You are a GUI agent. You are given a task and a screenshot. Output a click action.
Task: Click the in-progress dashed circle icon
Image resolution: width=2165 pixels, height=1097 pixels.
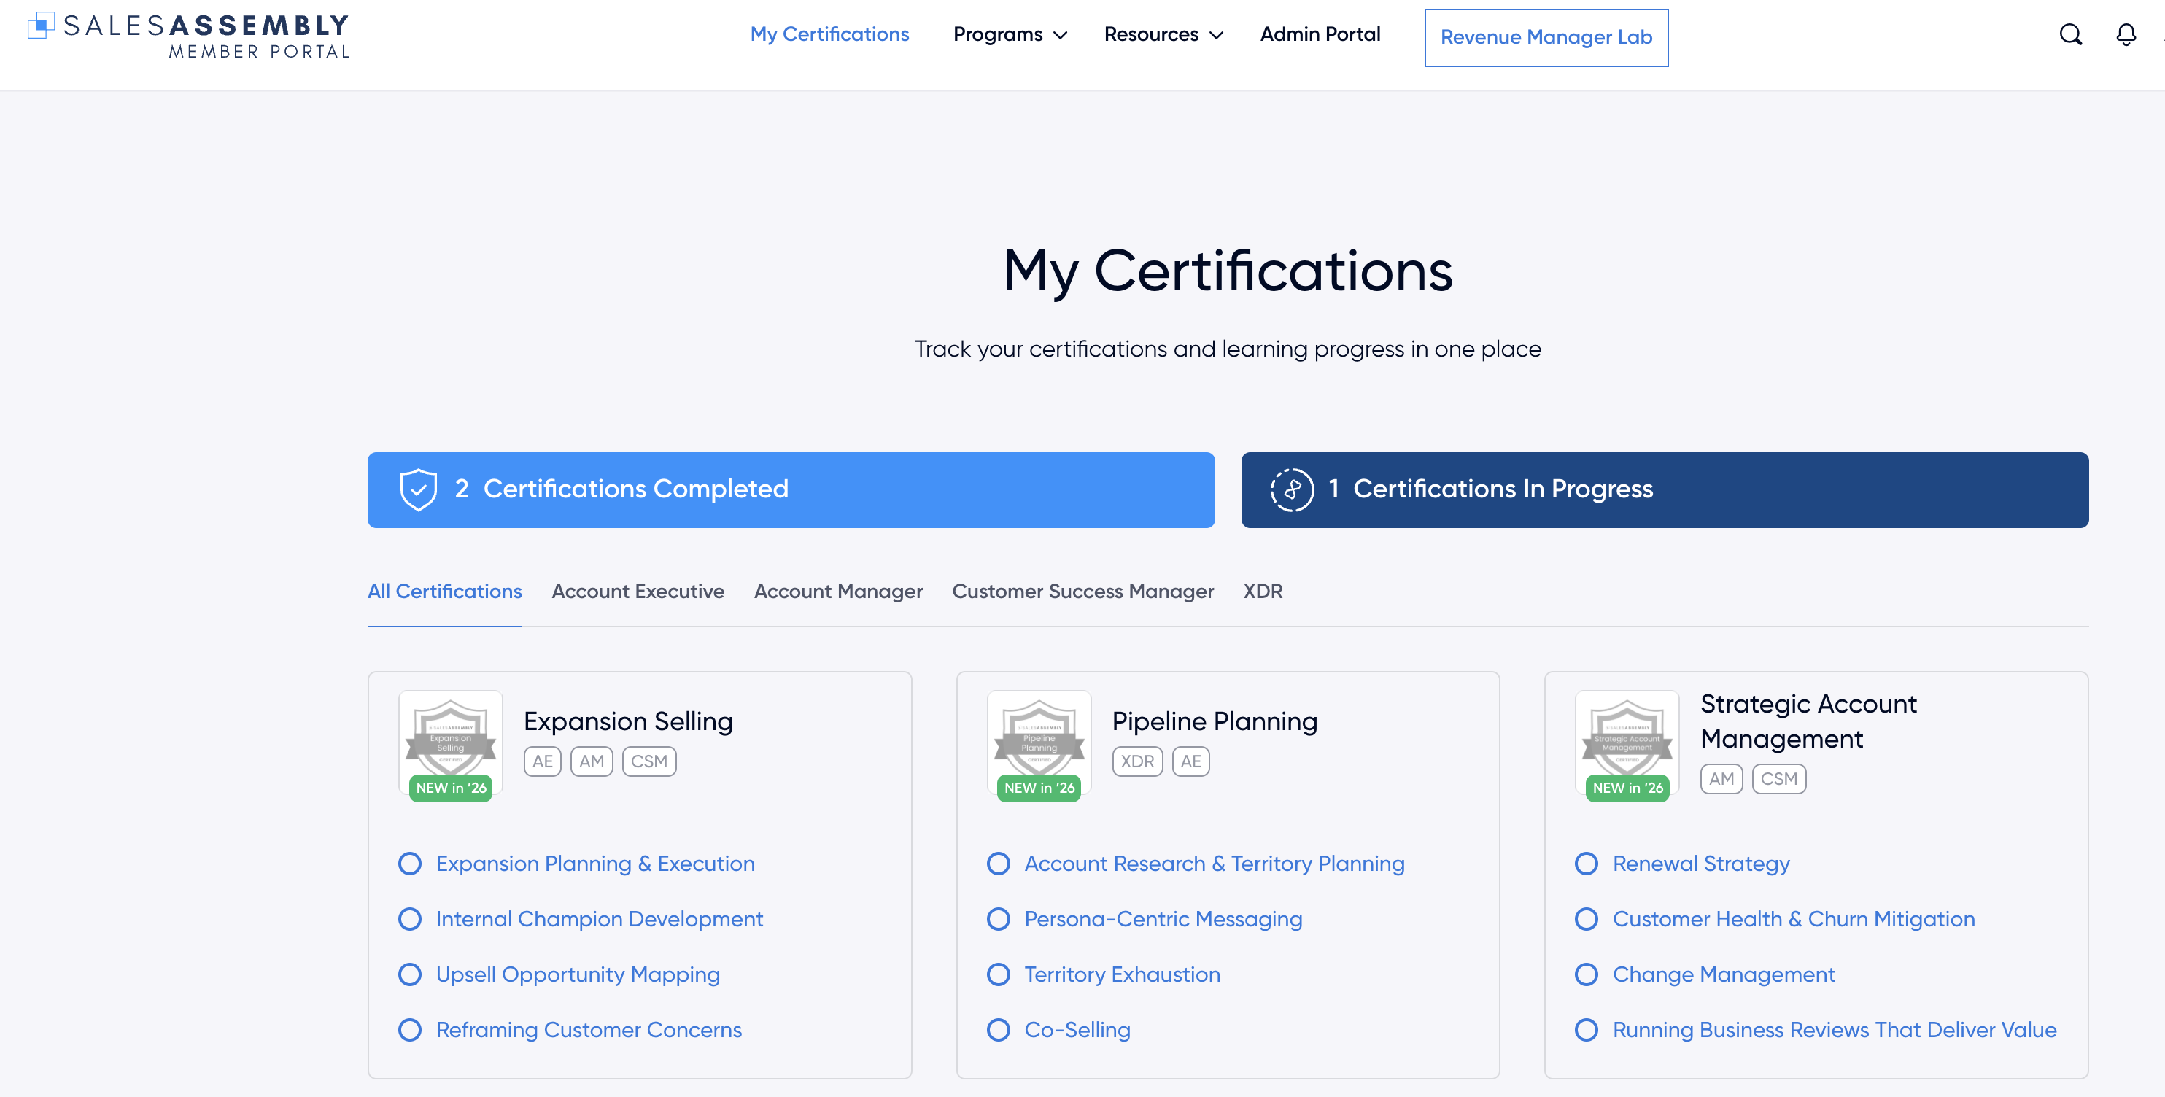point(1292,489)
